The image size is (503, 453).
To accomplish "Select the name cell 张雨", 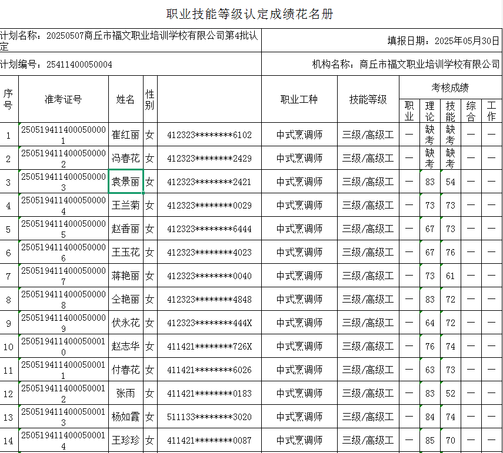I will point(126,392).
